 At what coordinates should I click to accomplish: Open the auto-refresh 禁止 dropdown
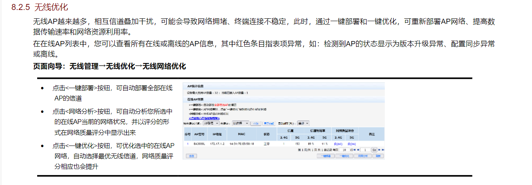303,123
